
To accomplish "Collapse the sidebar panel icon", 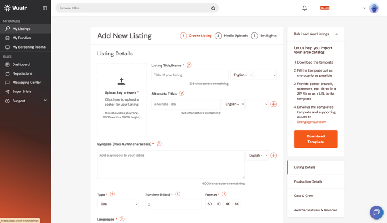I will [x=45, y=9].
